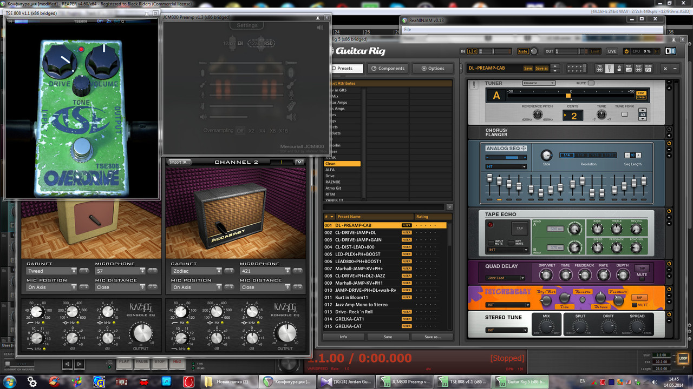Enable Tape Echo DRY MUTE

click(511, 243)
